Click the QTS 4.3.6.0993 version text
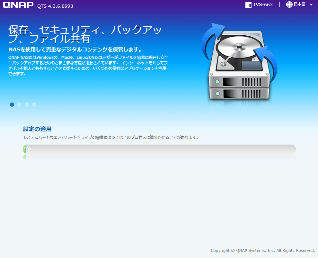This screenshot has height=258, width=318. click(55, 6)
